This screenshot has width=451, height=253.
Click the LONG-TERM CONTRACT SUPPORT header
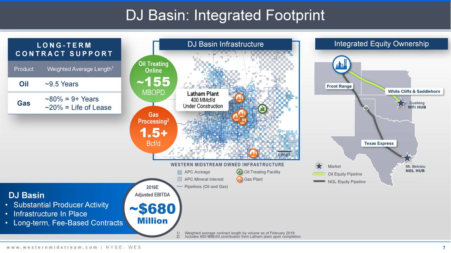click(64, 50)
